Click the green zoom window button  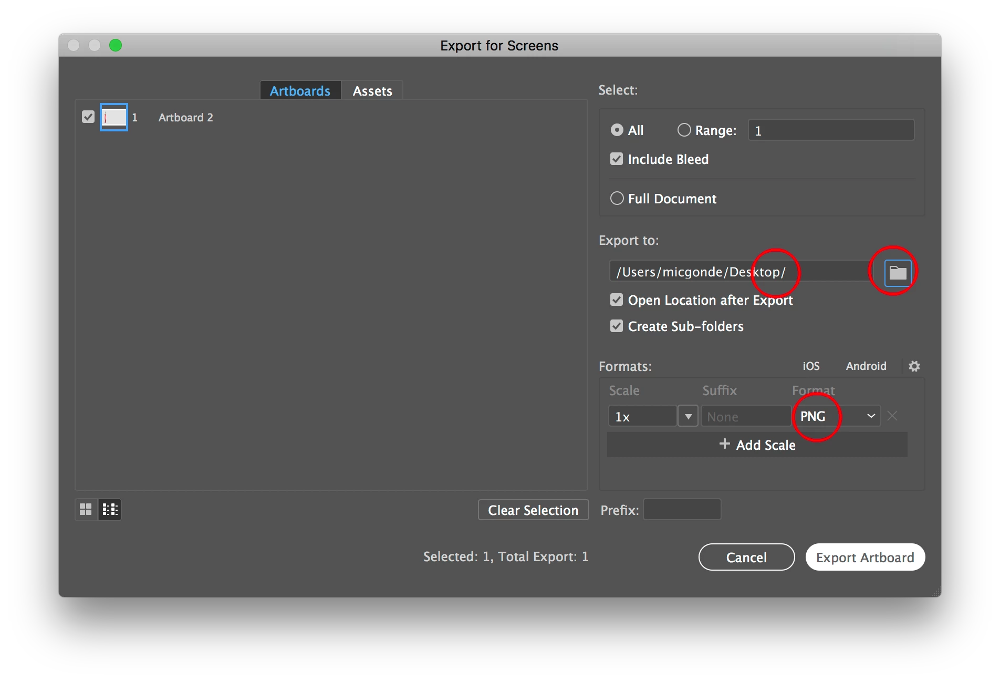coord(116,45)
